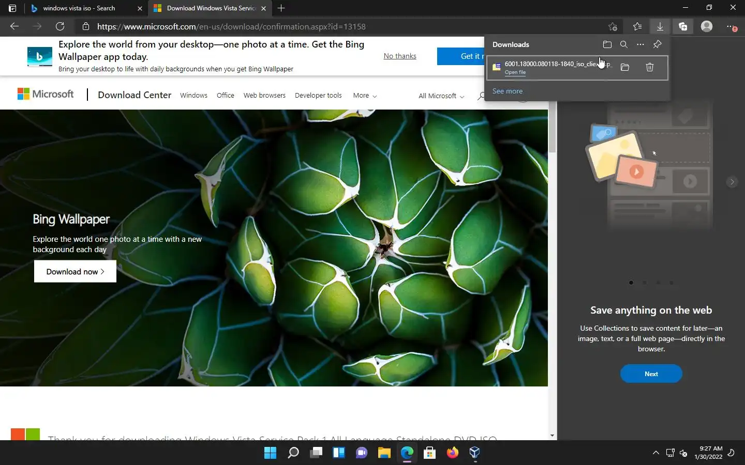
Task: Pin the Downloads panel
Action: [658, 44]
